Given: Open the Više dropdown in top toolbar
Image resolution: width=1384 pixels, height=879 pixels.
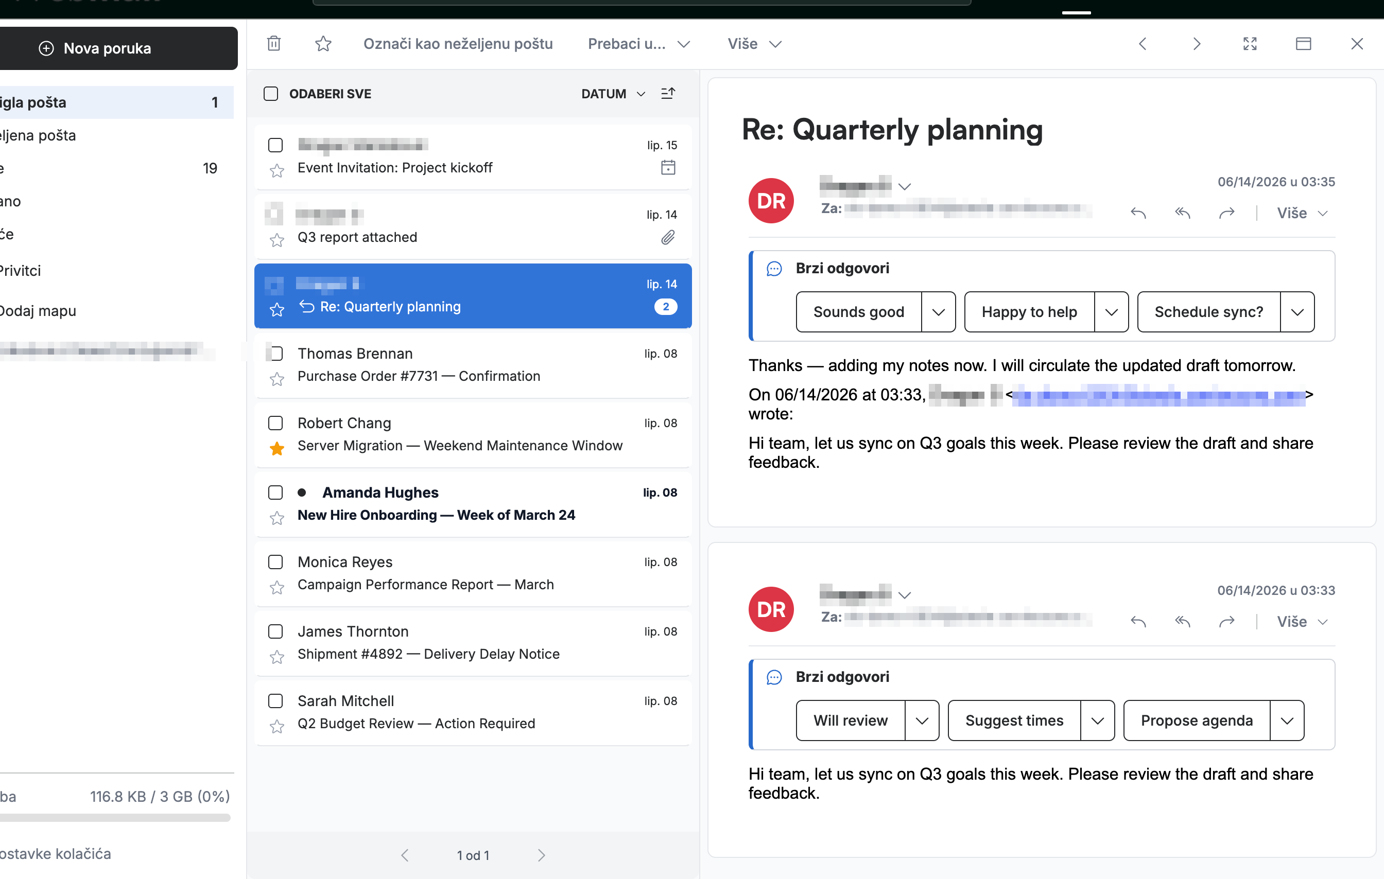Looking at the screenshot, I should coord(754,44).
